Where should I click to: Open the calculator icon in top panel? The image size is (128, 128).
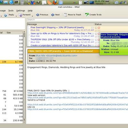pyautogui.click(x=22, y=2)
